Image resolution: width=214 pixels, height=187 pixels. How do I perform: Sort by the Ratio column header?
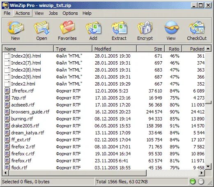[173, 49]
